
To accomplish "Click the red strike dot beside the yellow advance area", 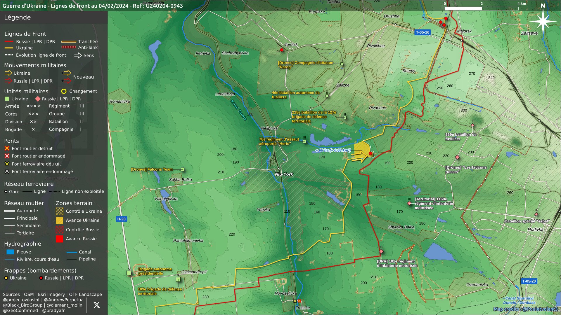I will [x=370, y=153].
